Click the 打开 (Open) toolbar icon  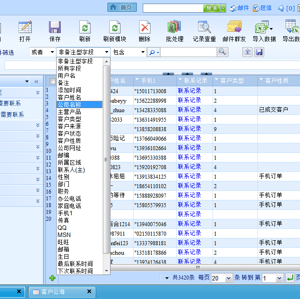(x=25, y=28)
